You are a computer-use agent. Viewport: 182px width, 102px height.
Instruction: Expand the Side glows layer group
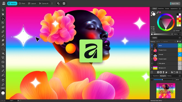(x=152, y=64)
